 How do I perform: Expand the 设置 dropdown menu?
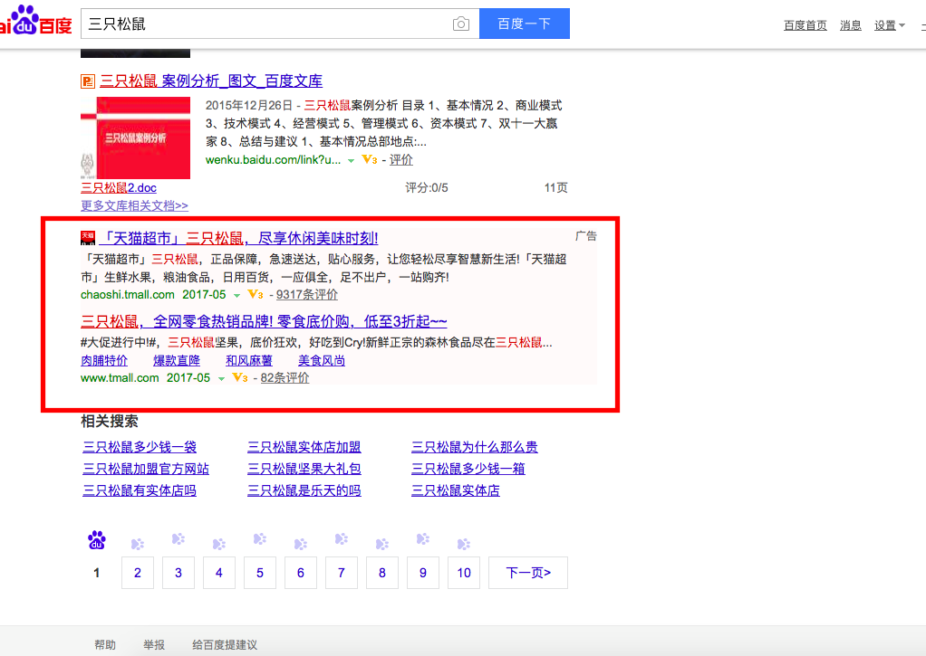point(889,25)
